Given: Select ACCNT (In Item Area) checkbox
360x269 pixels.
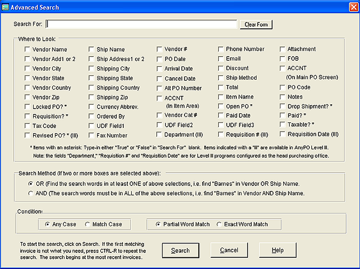Looking at the screenshot, I should pyautogui.click(x=159, y=98).
